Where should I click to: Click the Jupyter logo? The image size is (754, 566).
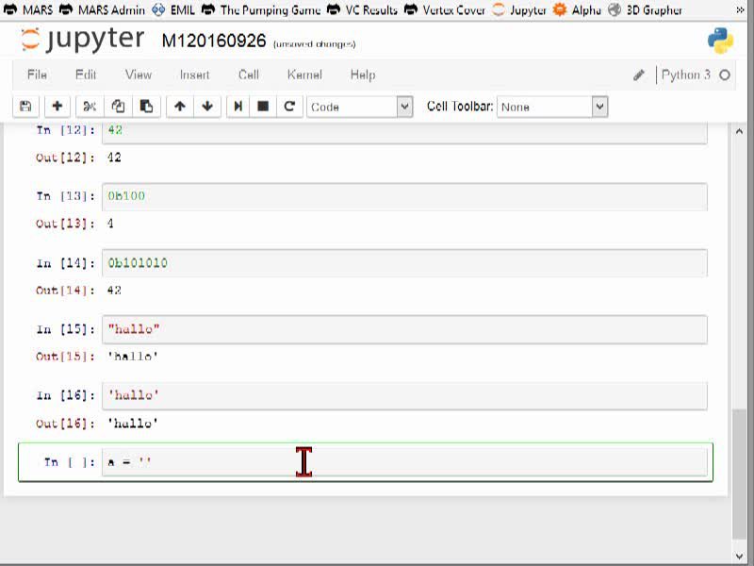click(x=82, y=40)
